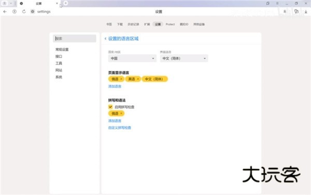Open the Yandex home icon beside reload
This screenshot has width=311, height=195.
coord(15,12)
